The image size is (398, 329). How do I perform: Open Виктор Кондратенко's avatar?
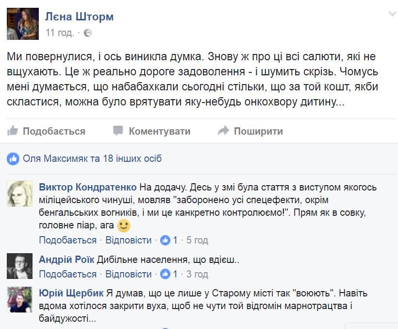20,194
